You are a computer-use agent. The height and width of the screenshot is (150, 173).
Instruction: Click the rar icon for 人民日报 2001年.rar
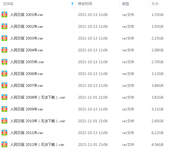click(x=4, y=14)
